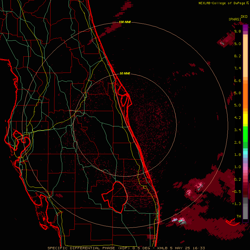The height and width of the screenshot is (250, 250).
Task: Click the DKD unit label above color bar
Action: point(244,17)
